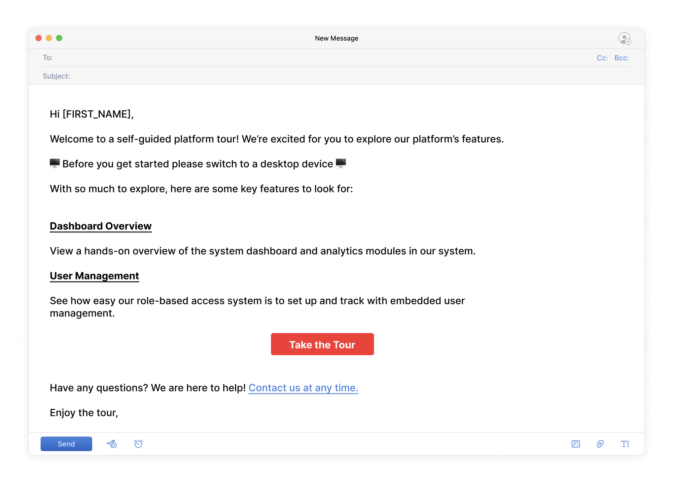Open the templates icon in bottom toolbar
Viewport: 673px width, 483px height.
pyautogui.click(x=575, y=444)
